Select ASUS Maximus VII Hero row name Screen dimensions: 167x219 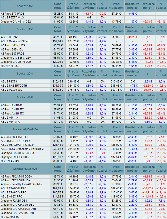click(x=15, y=41)
